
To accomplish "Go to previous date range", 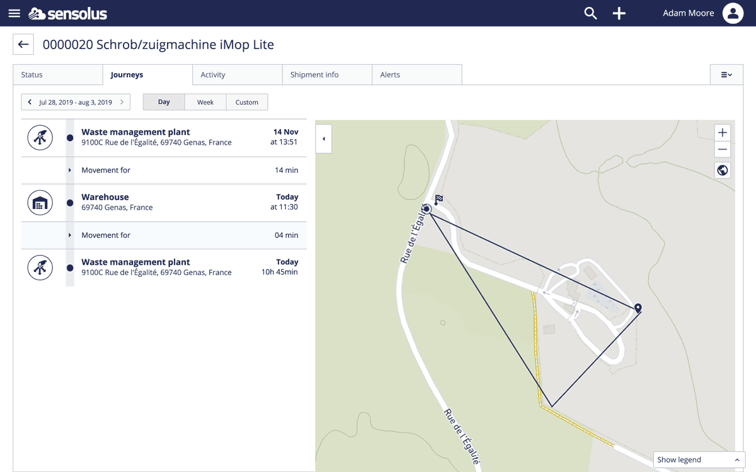I will click(x=30, y=102).
